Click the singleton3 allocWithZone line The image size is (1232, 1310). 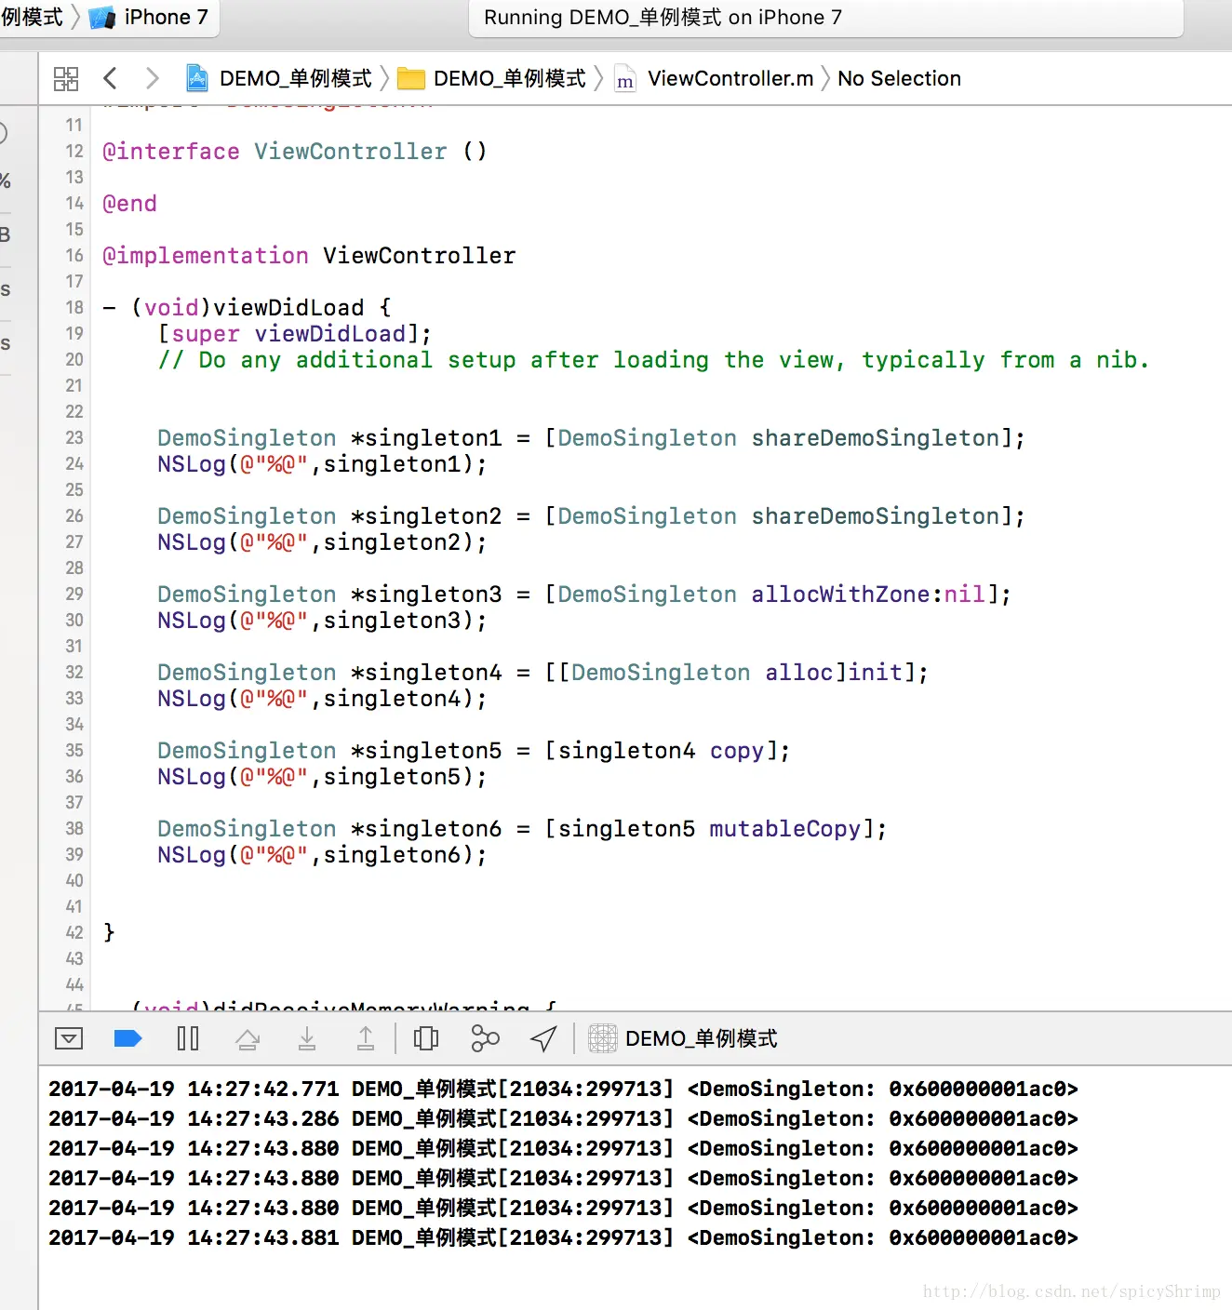point(584,594)
